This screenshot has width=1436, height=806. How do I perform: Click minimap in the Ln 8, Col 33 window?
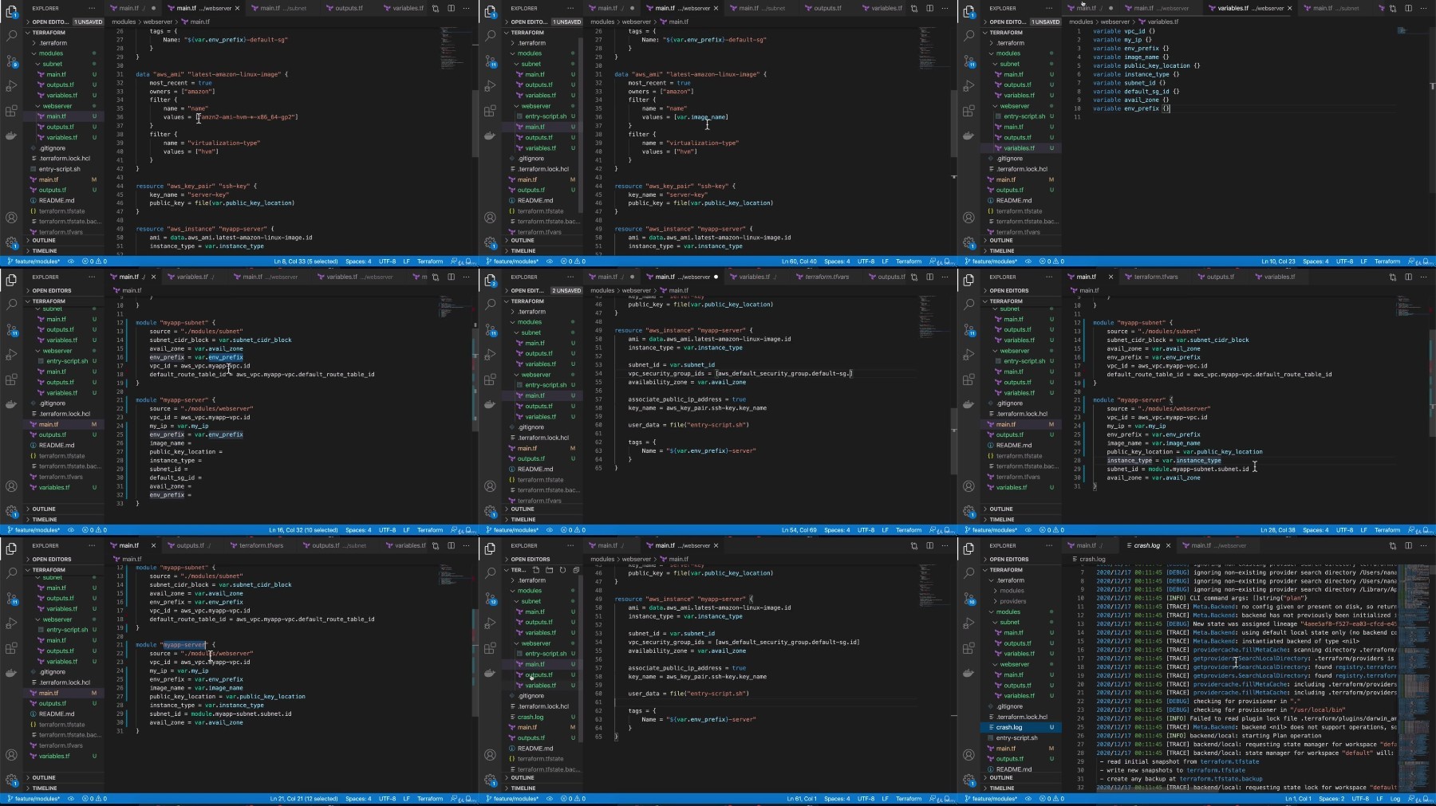[x=456, y=48]
